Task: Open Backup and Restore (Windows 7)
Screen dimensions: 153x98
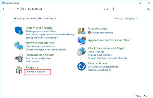Action: coord(42,38)
